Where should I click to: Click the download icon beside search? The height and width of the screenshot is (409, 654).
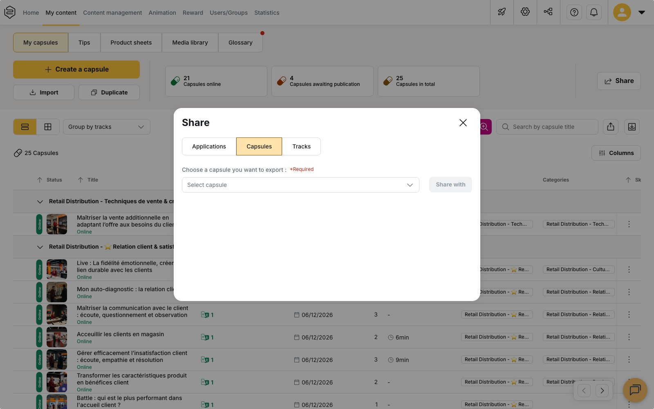tap(632, 127)
